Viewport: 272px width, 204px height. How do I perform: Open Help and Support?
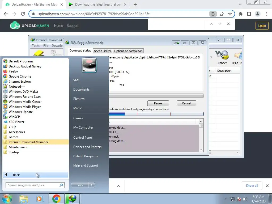pos(86,165)
